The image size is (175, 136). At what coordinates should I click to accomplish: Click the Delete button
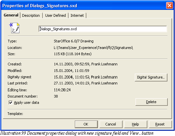(152, 102)
